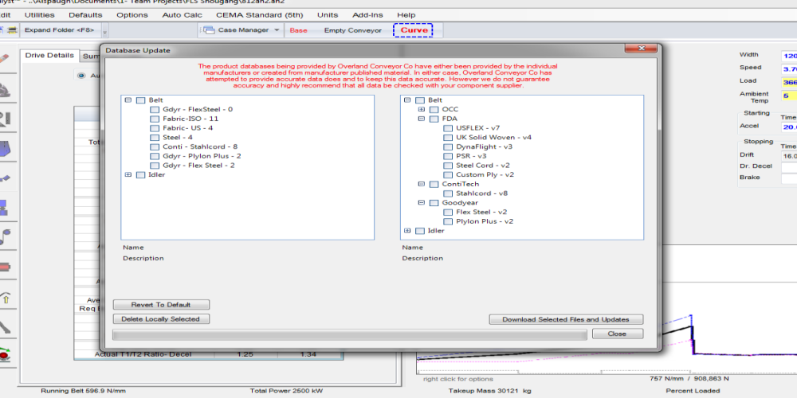Check the Custom Ply - v2 checkbox
Screen dimensions: 797x398
pyautogui.click(x=447, y=175)
